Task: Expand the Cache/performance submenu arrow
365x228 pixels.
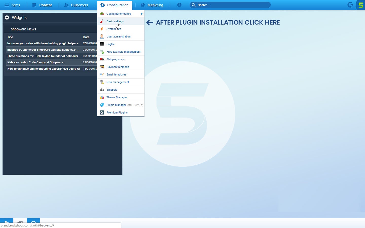Action: [142, 14]
